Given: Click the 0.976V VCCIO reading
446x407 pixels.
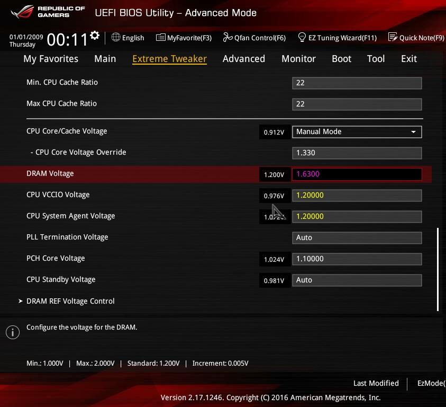Looking at the screenshot, I should (274, 196).
